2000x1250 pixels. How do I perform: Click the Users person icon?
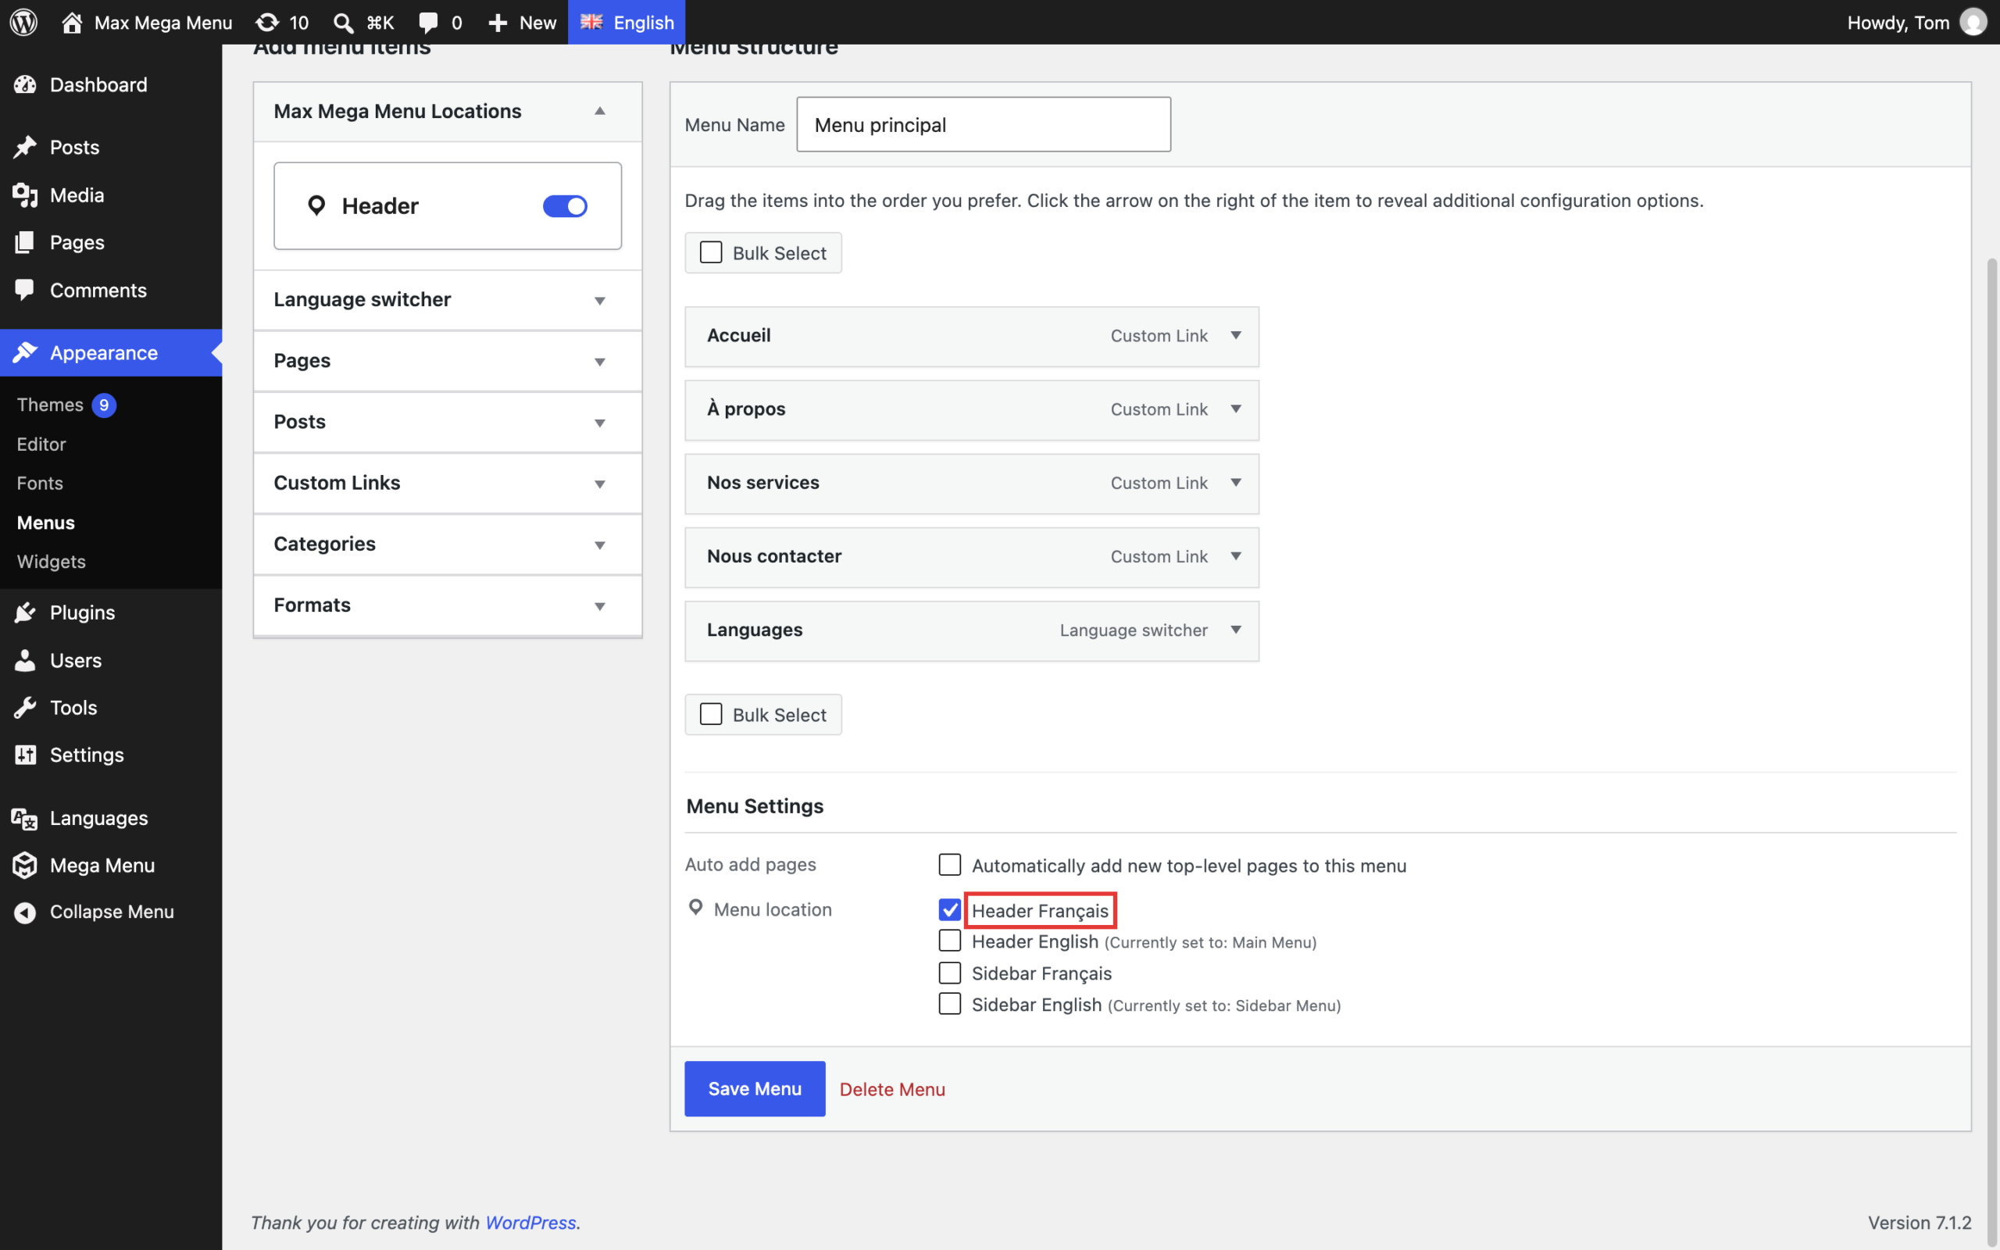coord(25,659)
